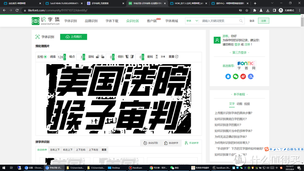The width and height of the screenshot is (304, 171).
Task: Open the browser downloads icon
Action: tap(268, 11)
